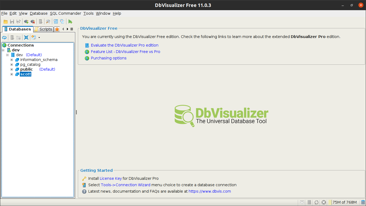
Task: Click the status bar circular refresh icon
Action: click(317, 202)
